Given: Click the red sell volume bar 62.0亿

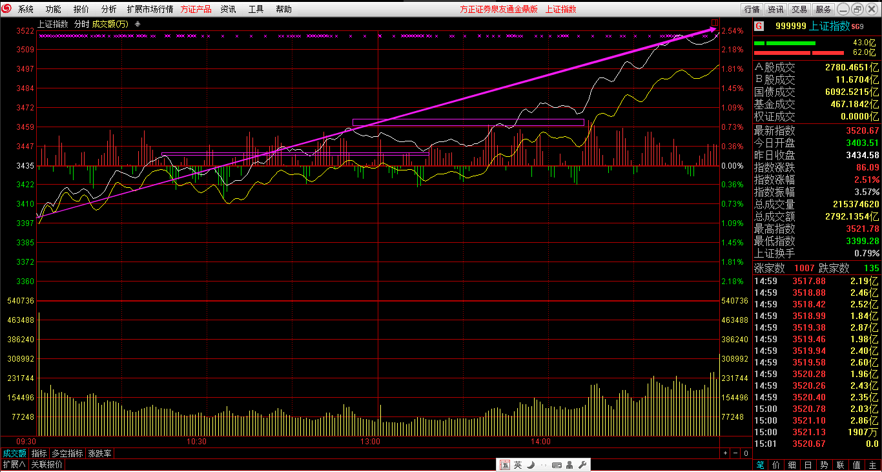Looking at the screenshot, I should pyautogui.click(x=799, y=52).
